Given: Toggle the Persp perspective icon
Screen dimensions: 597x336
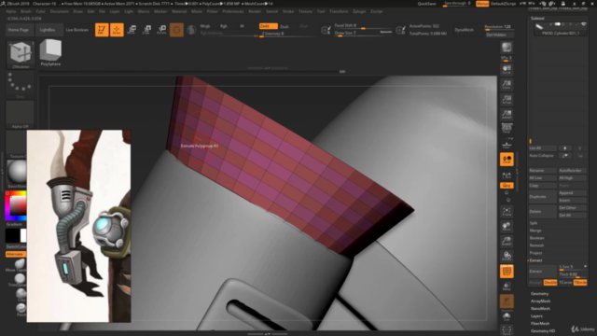Looking at the screenshot, I should (x=507, y=129).
